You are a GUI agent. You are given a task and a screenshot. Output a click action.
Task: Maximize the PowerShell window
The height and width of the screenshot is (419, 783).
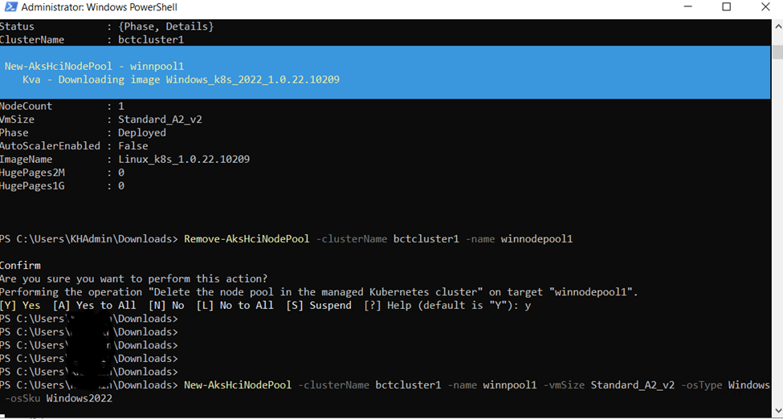727,7
